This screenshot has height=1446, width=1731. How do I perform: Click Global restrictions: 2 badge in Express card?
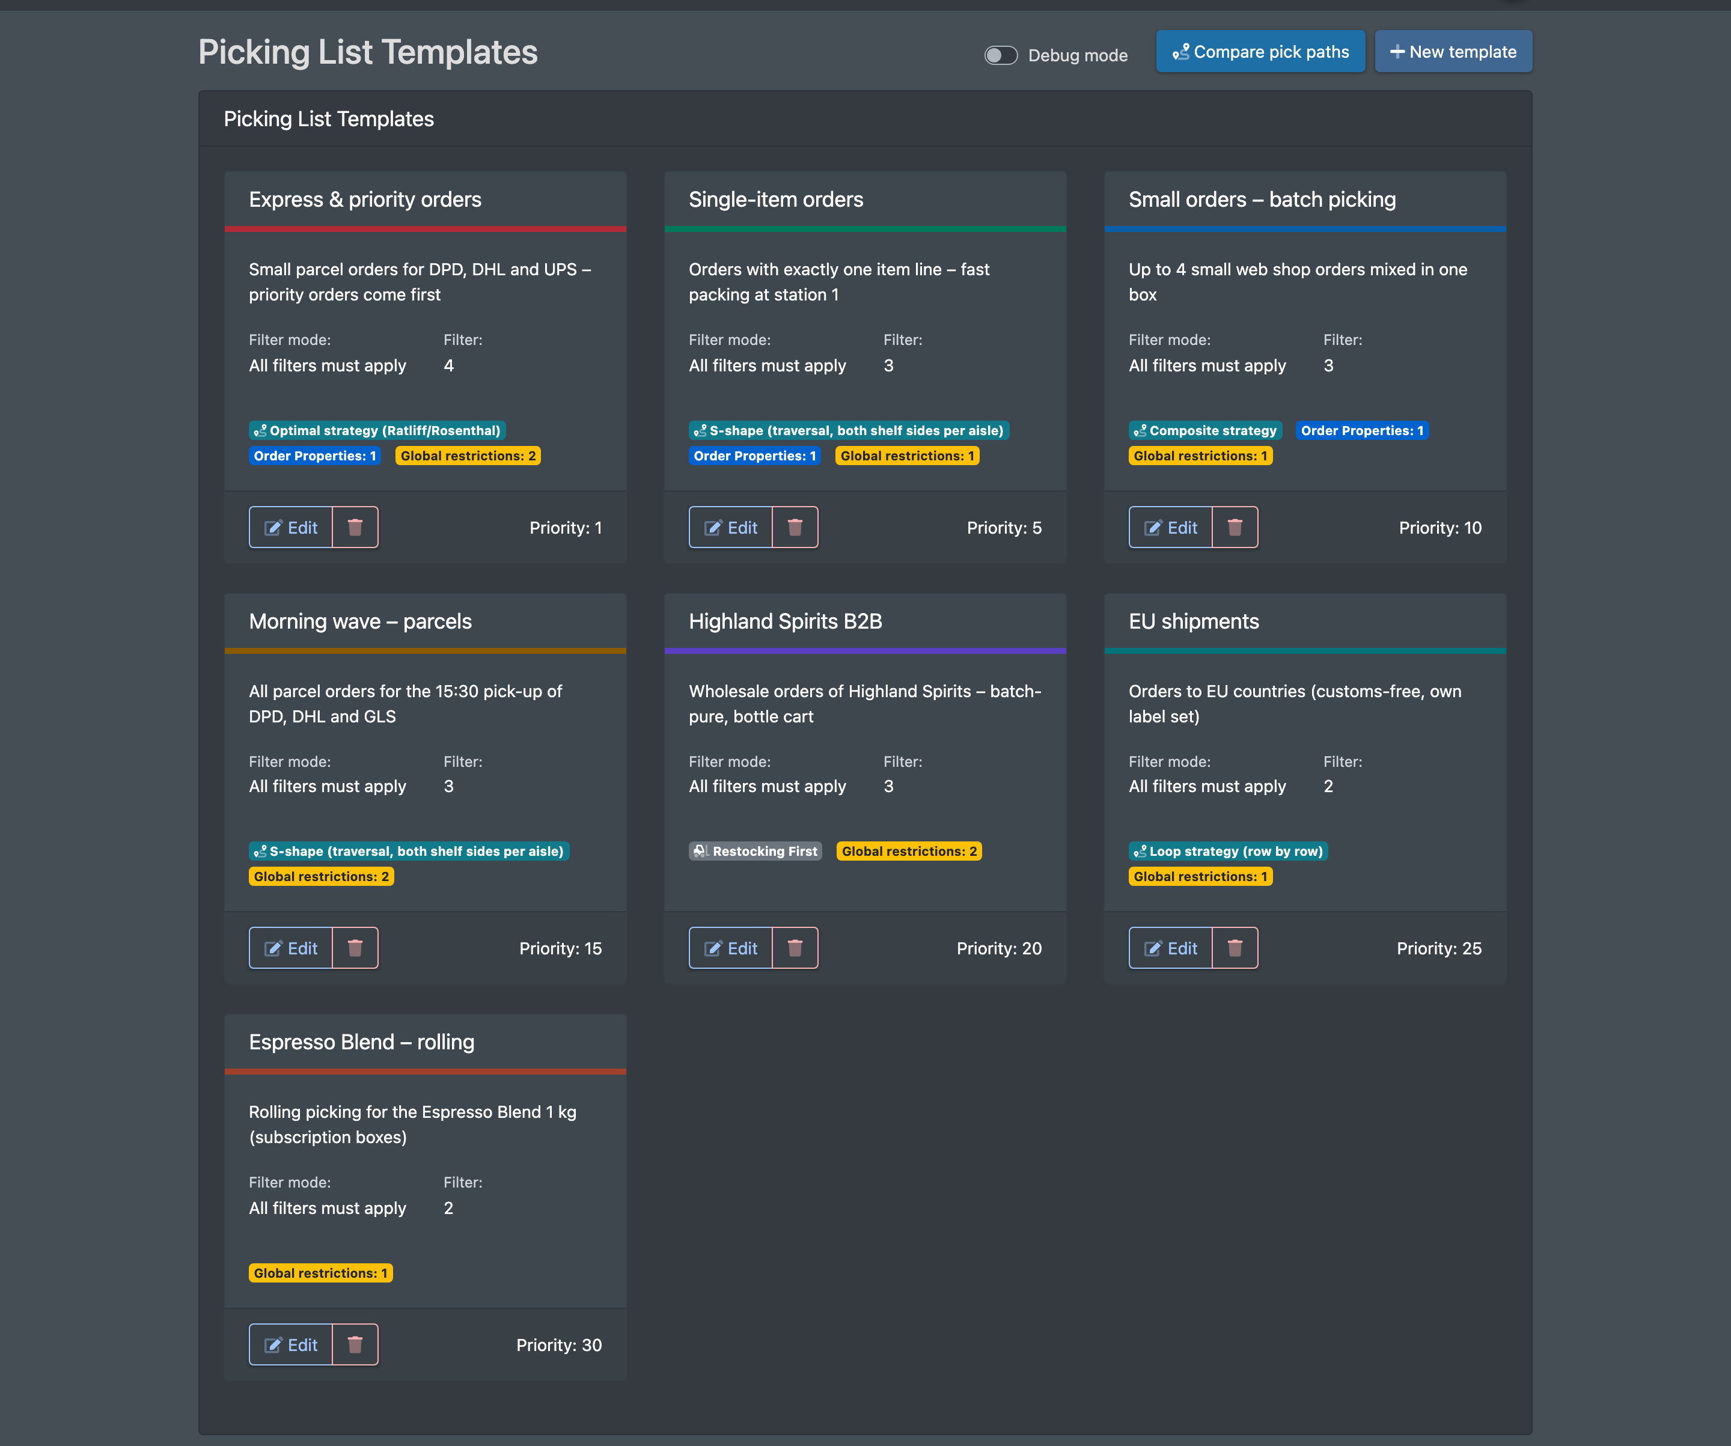(468, 456)
